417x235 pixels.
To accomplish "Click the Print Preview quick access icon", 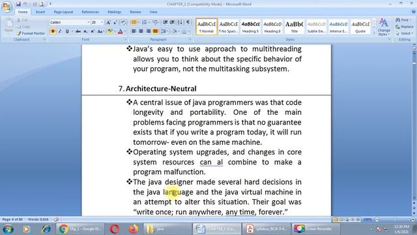I will (x=42, y=4).
